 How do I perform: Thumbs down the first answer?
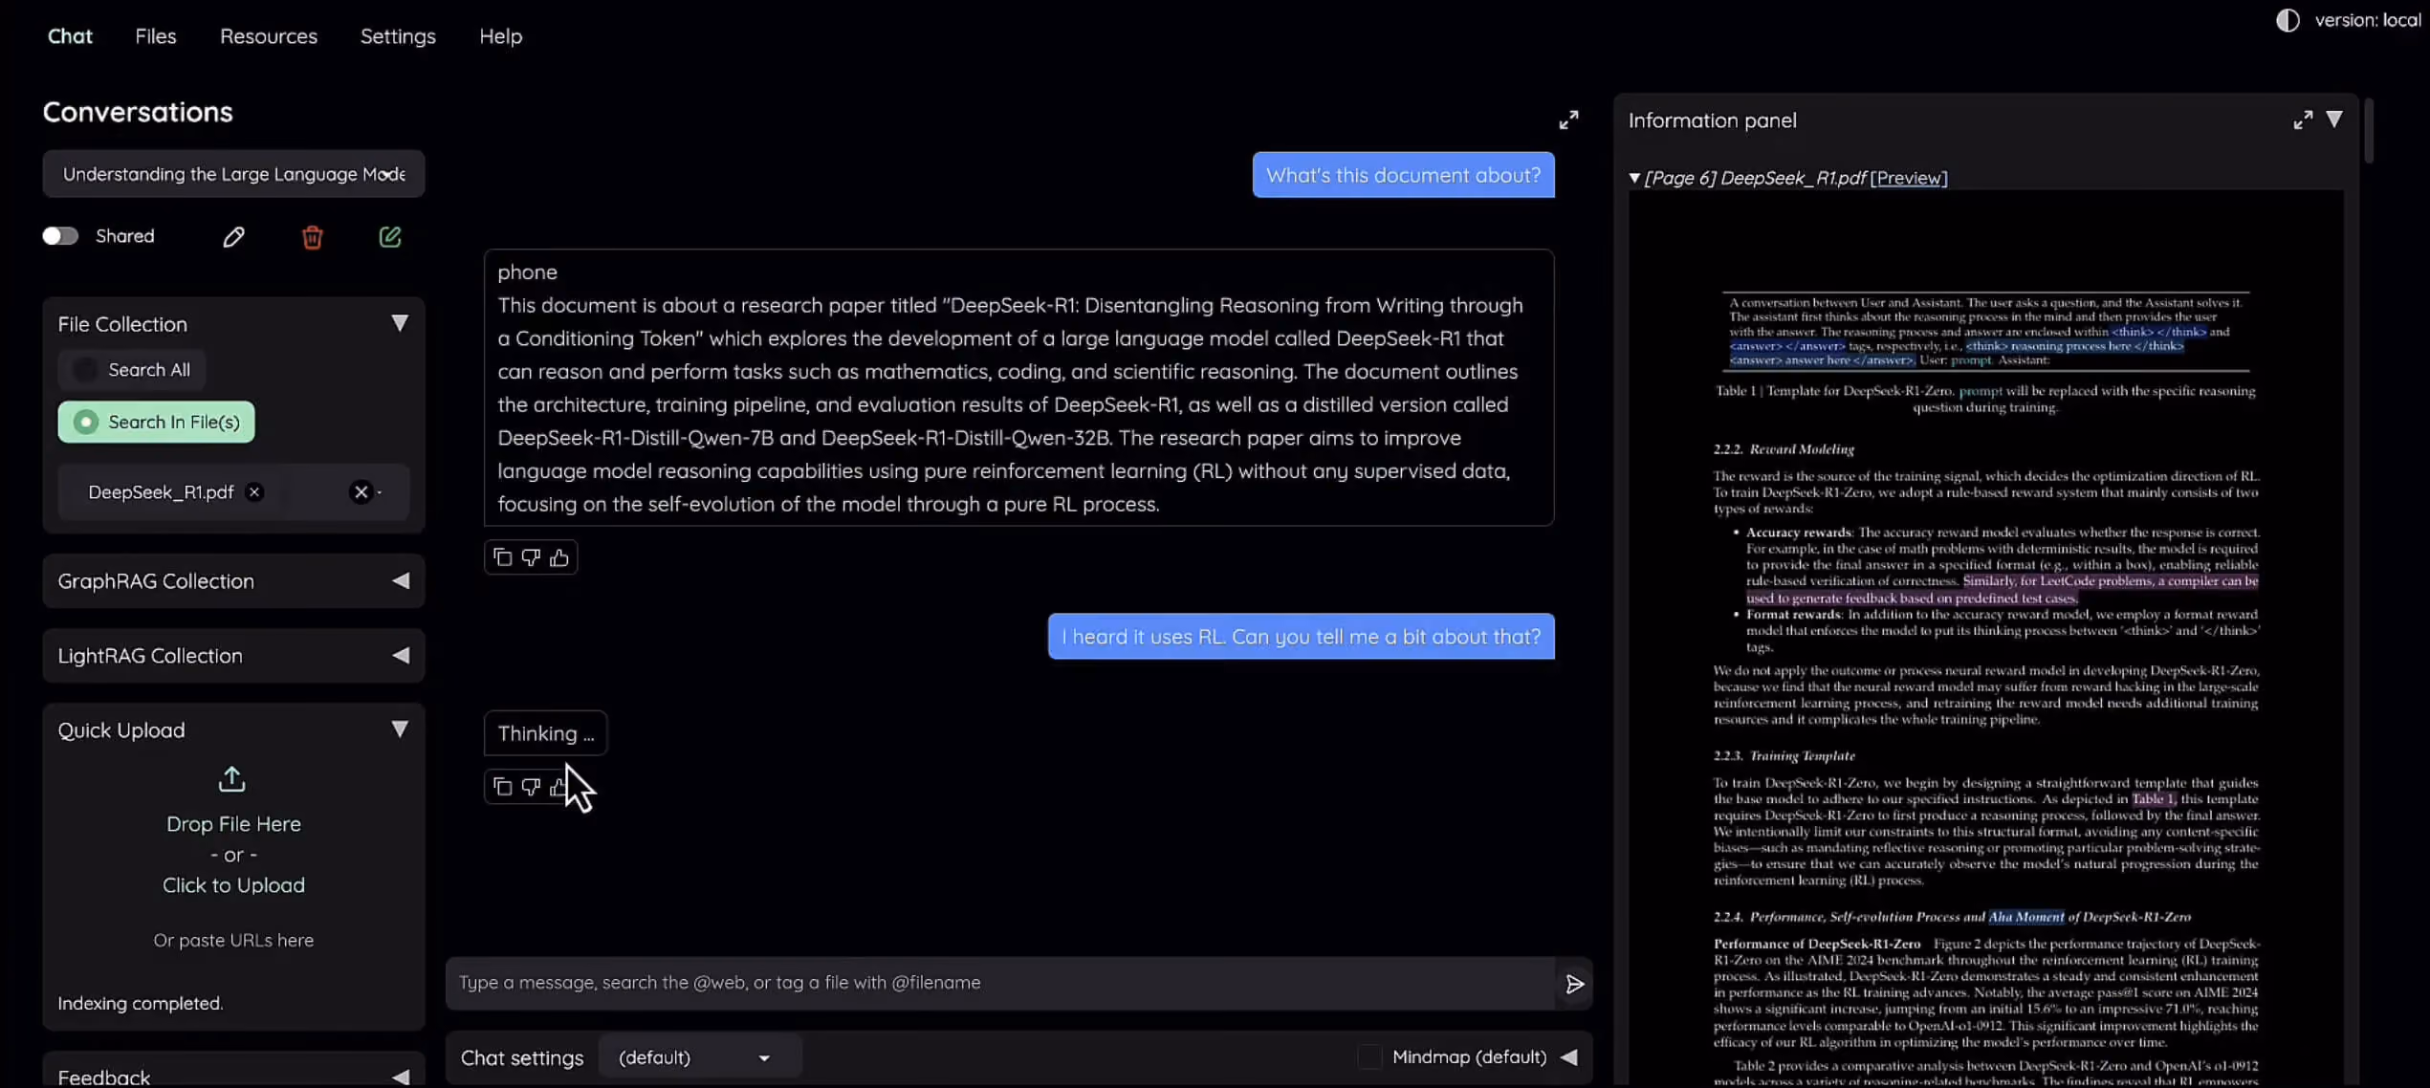531,556
